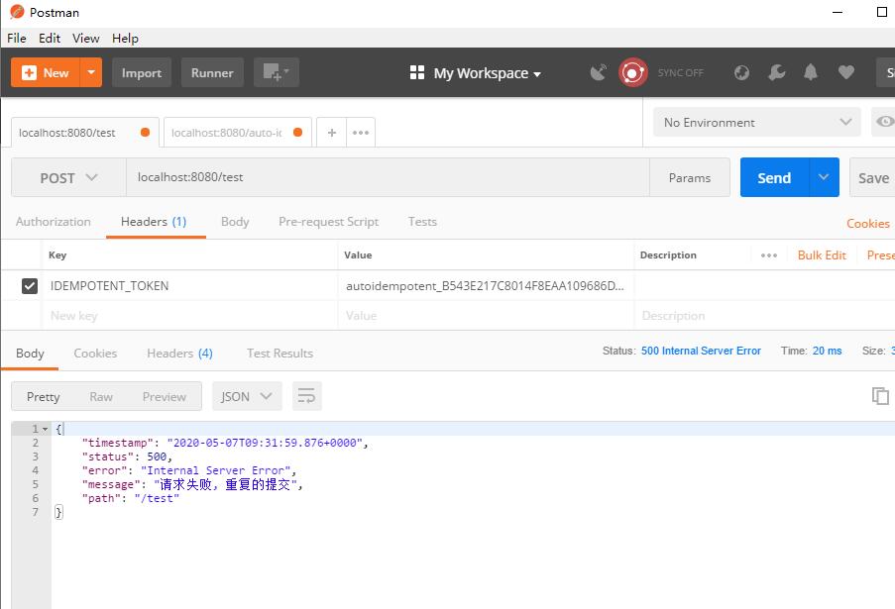
Task: Expand the New button dropdown arrow
Action: 91,72
